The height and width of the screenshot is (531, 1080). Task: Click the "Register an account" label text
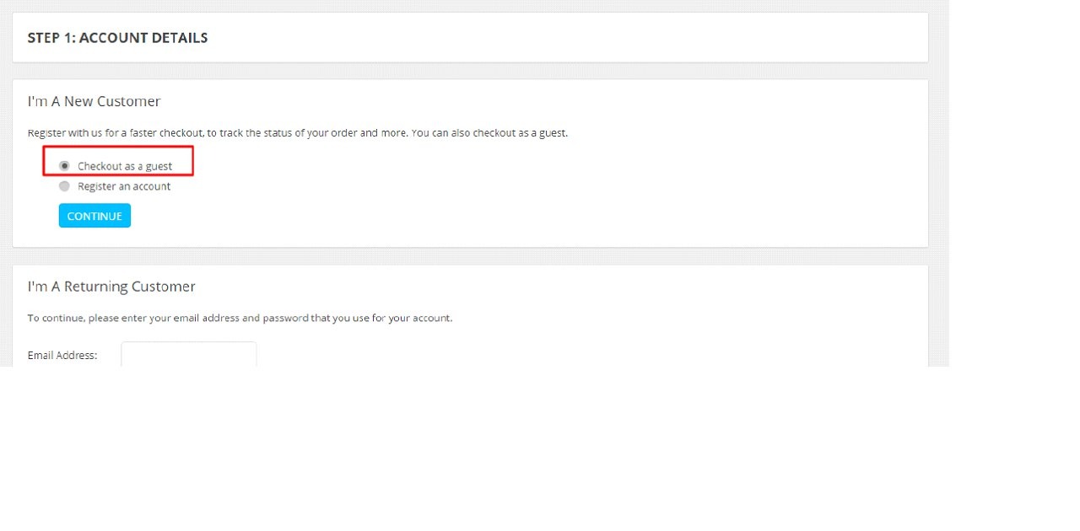[124, 186]
